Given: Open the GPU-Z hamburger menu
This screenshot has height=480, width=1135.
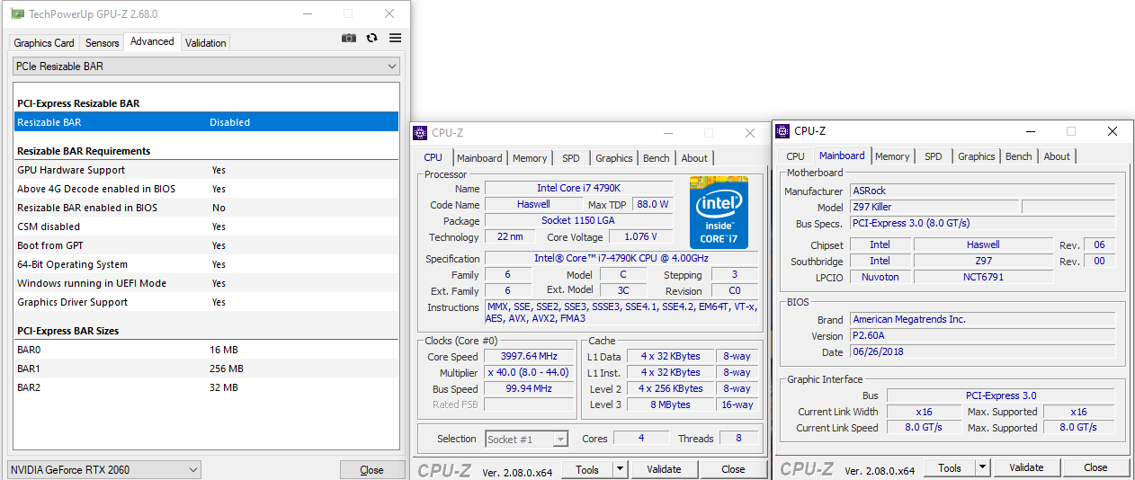Looking at the screenshot, I should 395,38.
